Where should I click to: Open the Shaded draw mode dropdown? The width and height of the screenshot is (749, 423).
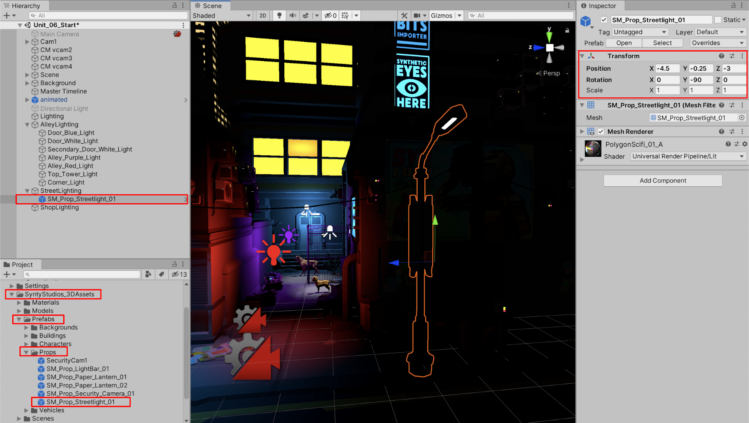click(222, 15)
